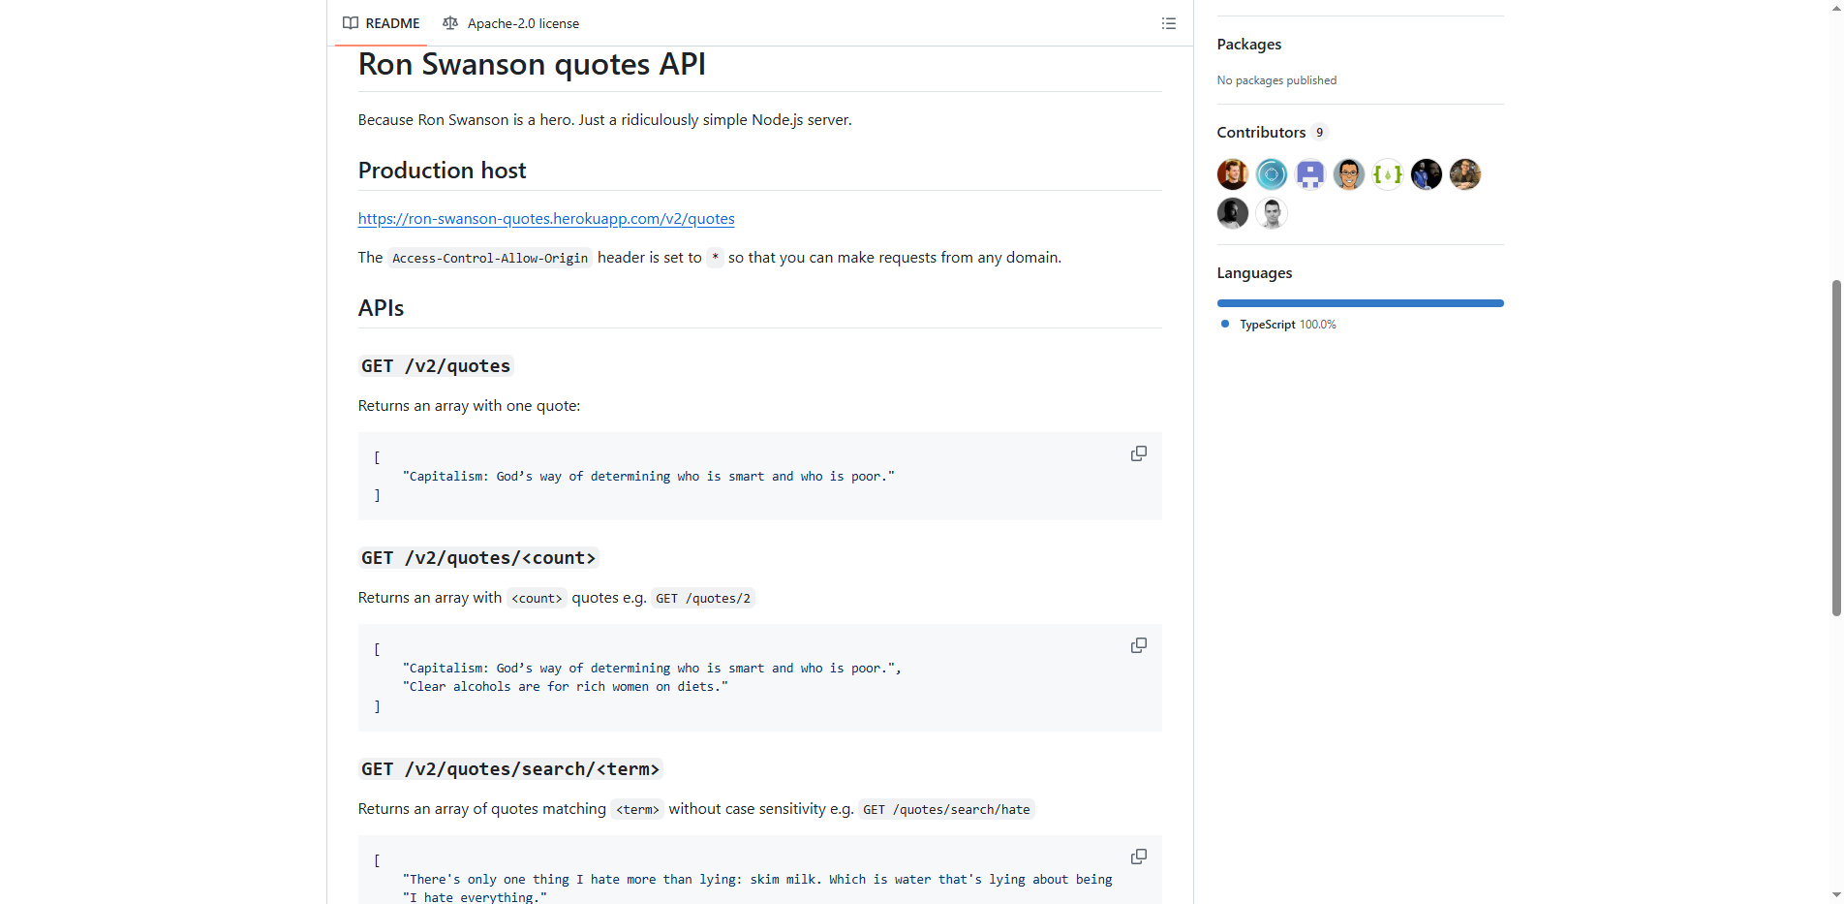Select the TypeScript language color dot
This screenshot has width=1844, height=904.
pos(1224,324)
